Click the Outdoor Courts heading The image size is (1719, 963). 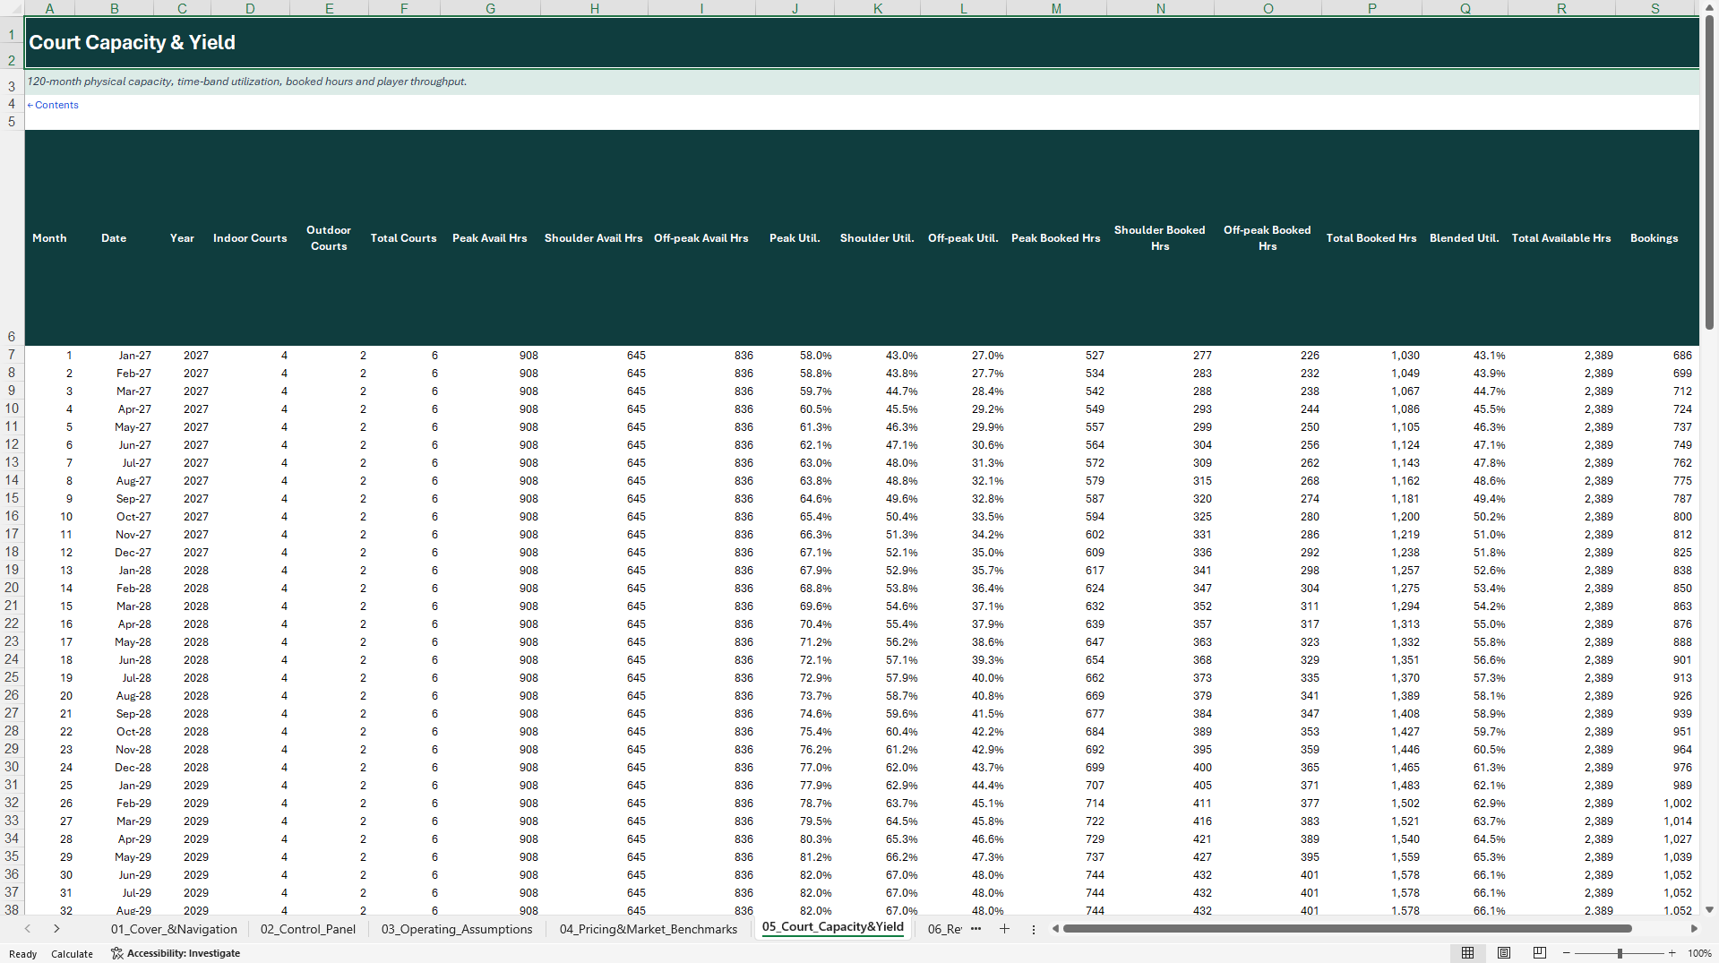(329, 238)
